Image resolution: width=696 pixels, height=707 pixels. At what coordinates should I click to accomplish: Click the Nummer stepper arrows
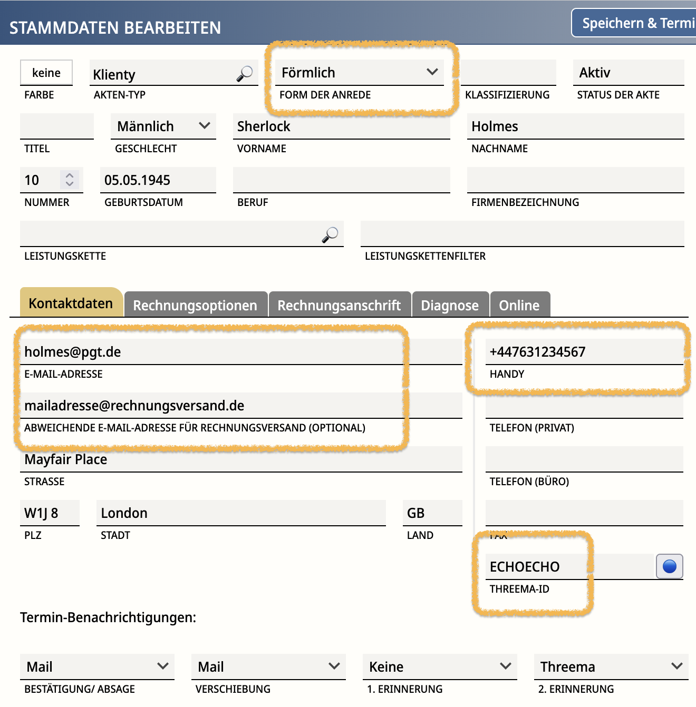70,180
